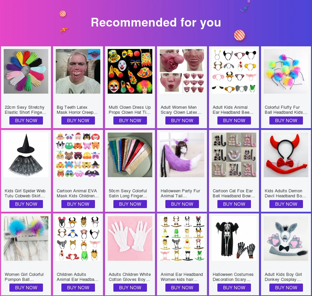Image resolution: width=312 pixels, height=296 pixels.
Task: Click BUY NOW for Halloween Costumes Decoration Scary
Action: [234, 288]
